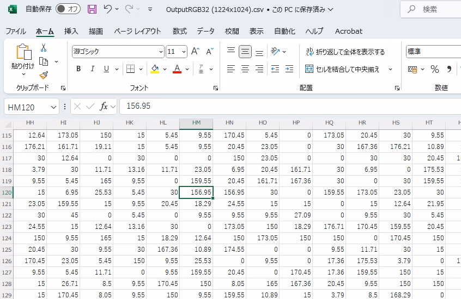Image resolution: width=461 pixels, height=299 pixels.
Task: Click the Select All corner triangle
Action: pyautogui.click(x=8, y=124)
